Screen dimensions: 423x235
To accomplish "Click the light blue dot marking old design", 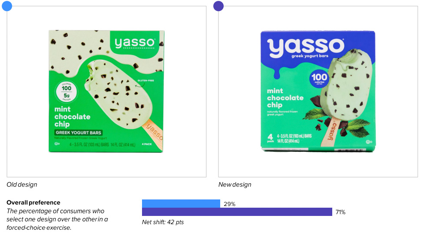I will [7, 6].
